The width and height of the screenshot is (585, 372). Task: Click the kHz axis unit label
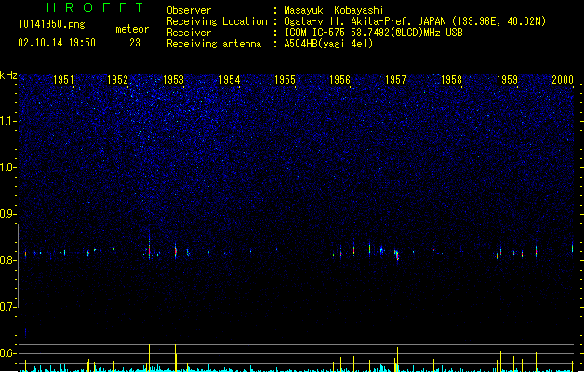(x=8, y=75)
